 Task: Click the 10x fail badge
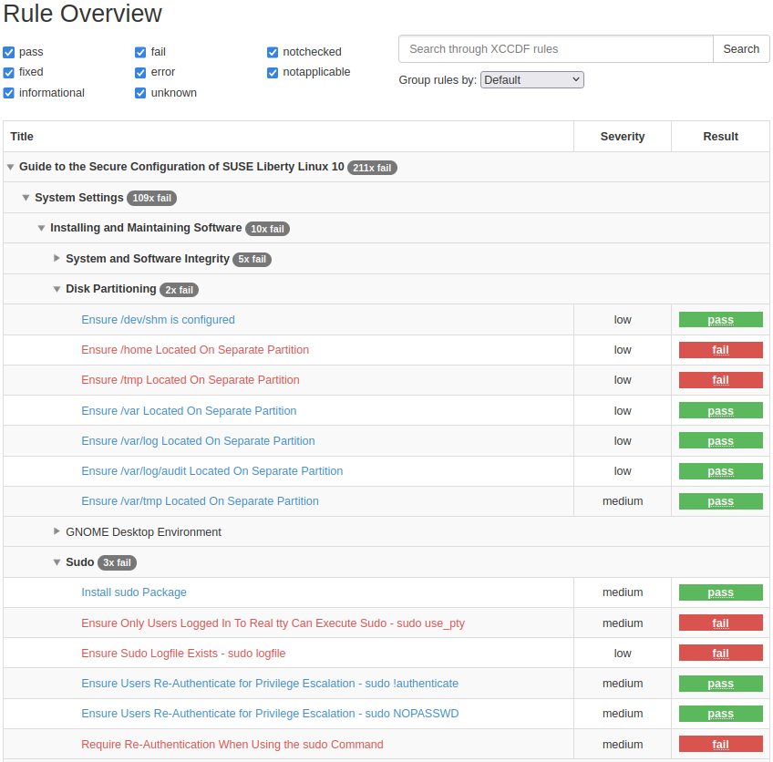tap(267, 229)
